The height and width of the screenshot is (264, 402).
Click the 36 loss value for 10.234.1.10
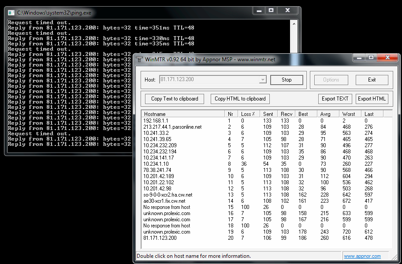(244, 164)
